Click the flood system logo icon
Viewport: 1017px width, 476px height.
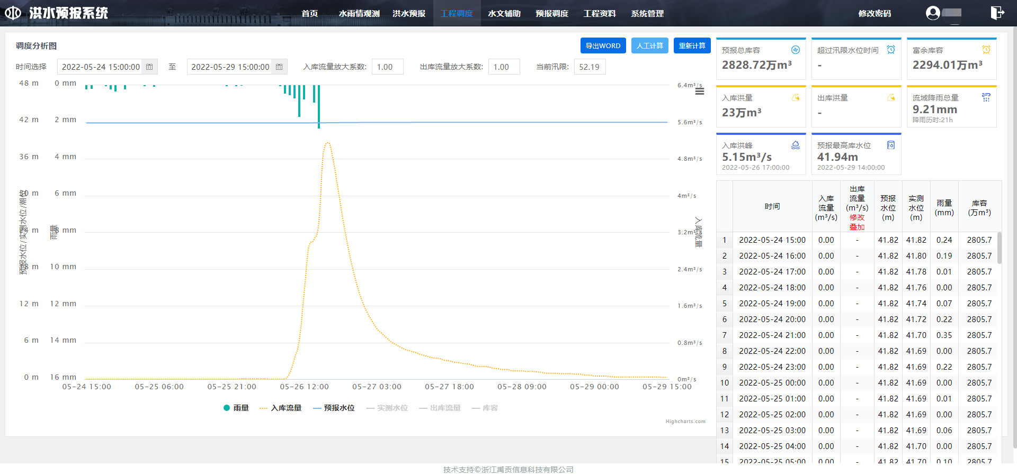click(x=13, y=13)
